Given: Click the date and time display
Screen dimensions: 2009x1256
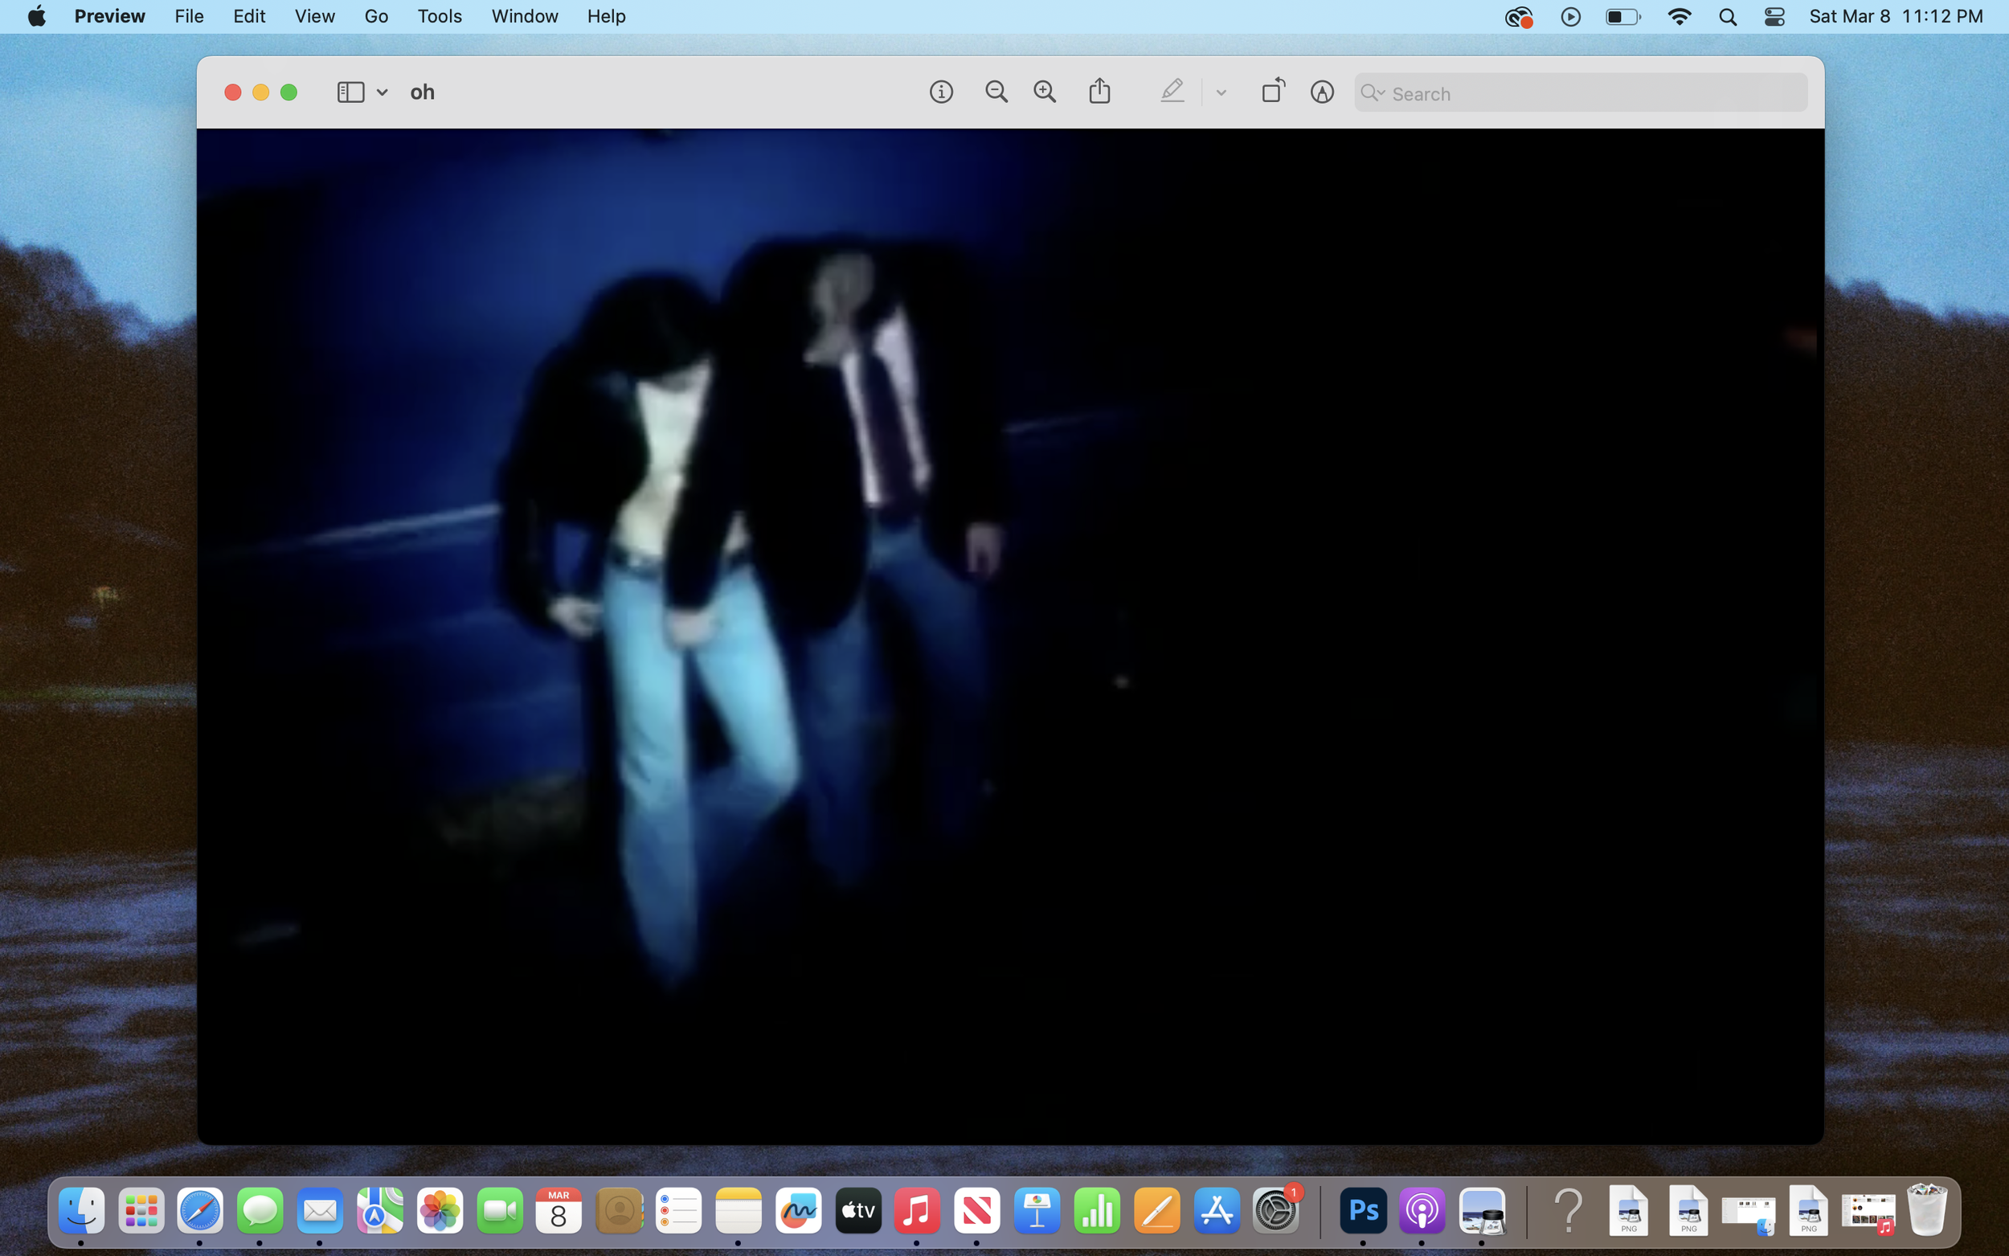Looking at the screenshot, I should point(1896,17).
